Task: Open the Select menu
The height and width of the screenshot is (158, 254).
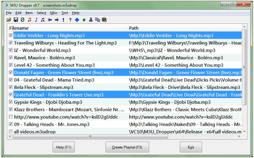Action: click(x=41, y=13)
